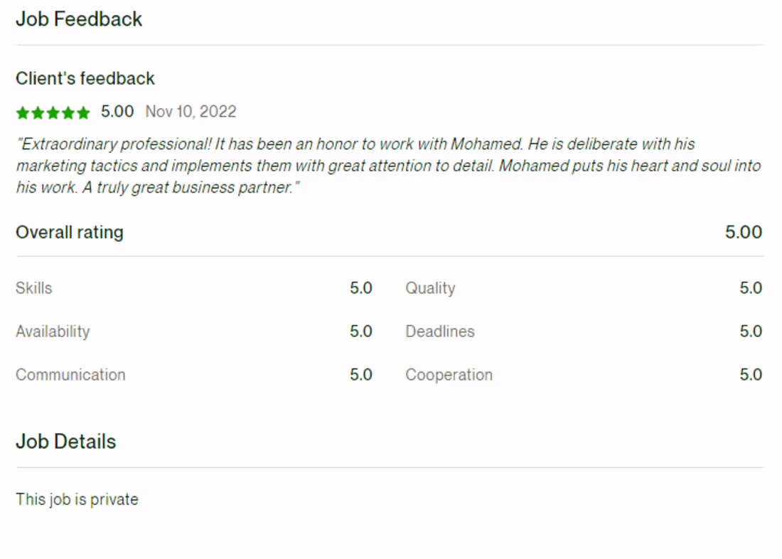Click the middle green star in the rating
This screenshot has width=782, height=559.
click(53, 112)
